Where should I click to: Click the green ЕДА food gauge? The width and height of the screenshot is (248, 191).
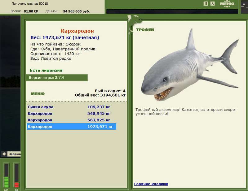pos(6,175)
